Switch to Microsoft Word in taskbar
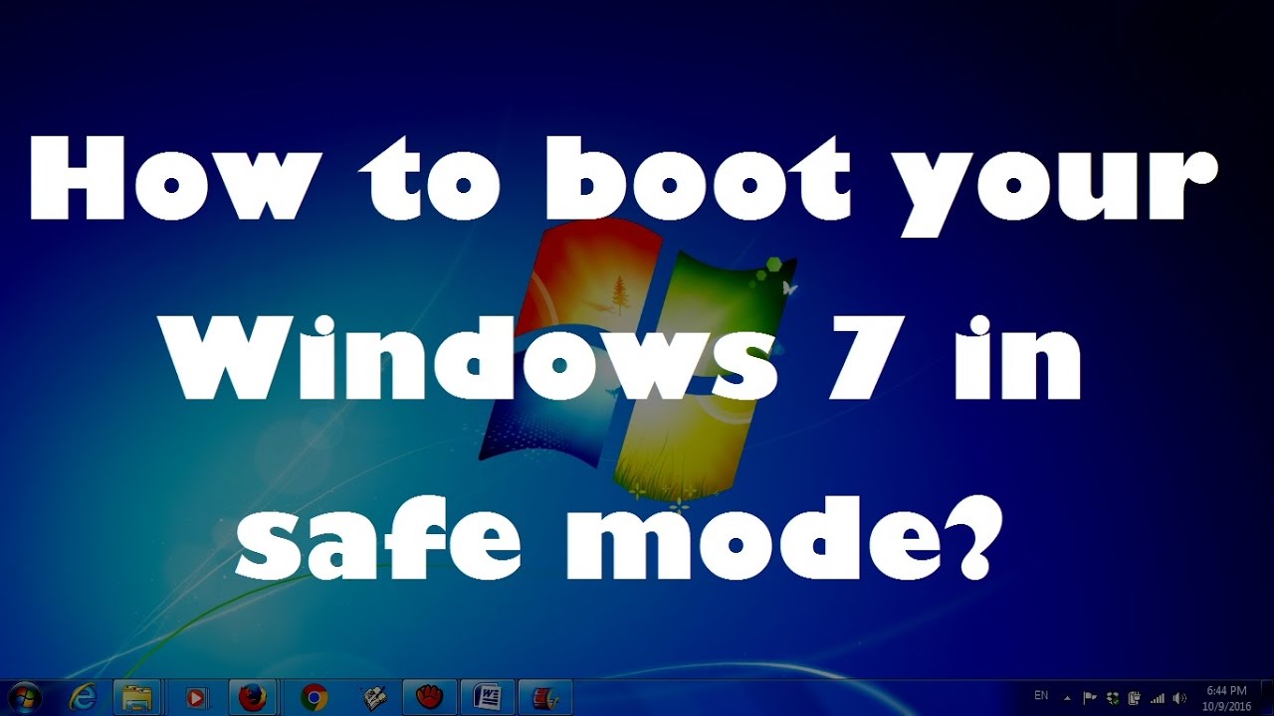The width and height of the screenshot is (1274, 716). (488, 697)
